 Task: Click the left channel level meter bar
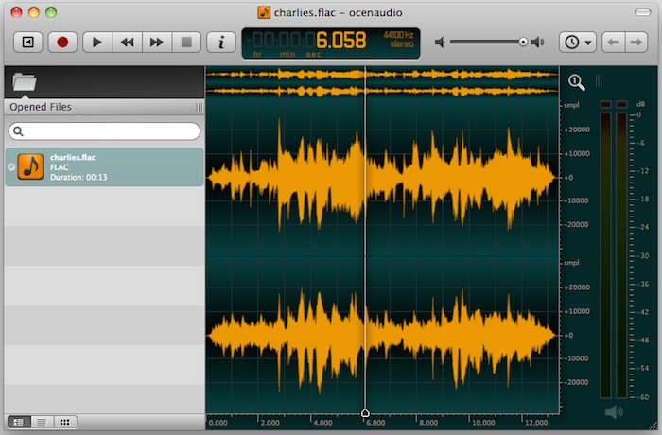tap(605, 255)
